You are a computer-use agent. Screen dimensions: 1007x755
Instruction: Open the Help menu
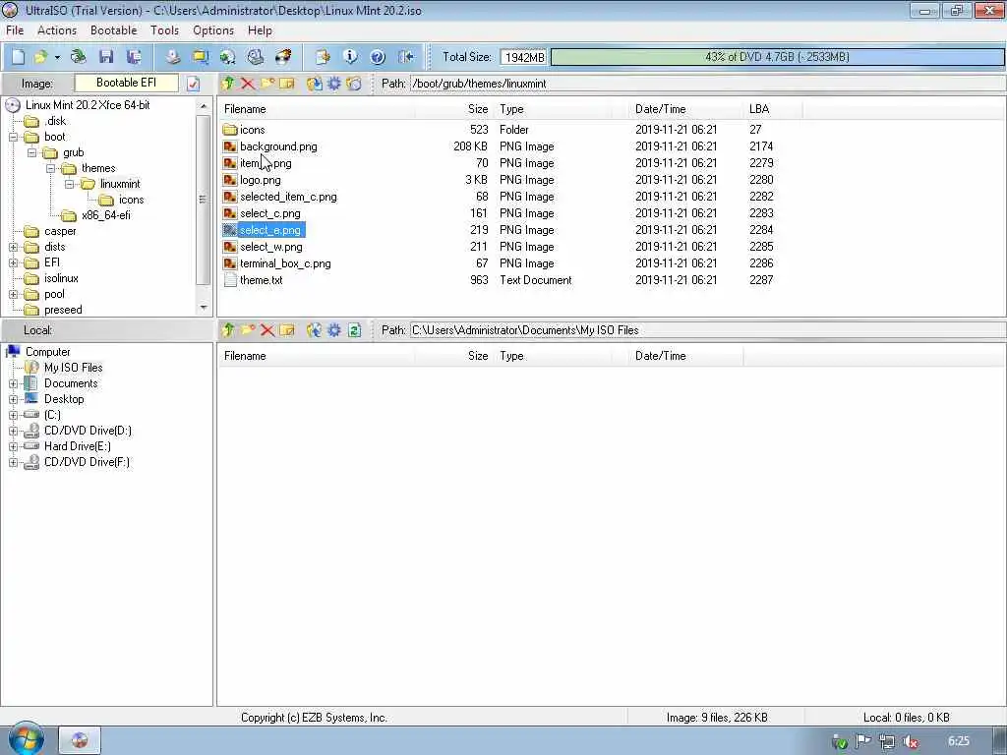click(260, 30)
